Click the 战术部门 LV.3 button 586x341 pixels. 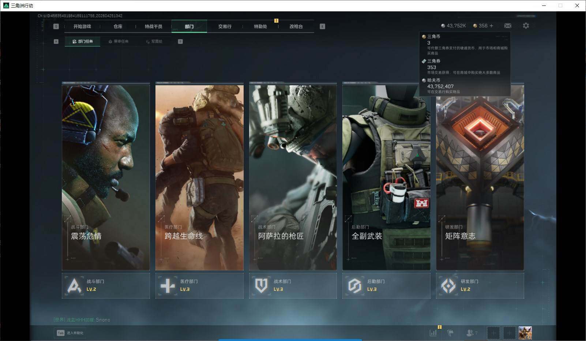[293, 285]
